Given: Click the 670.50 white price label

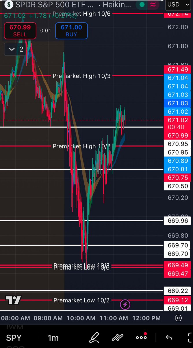Looking at the screenshot, I should (x=177, y=186).
